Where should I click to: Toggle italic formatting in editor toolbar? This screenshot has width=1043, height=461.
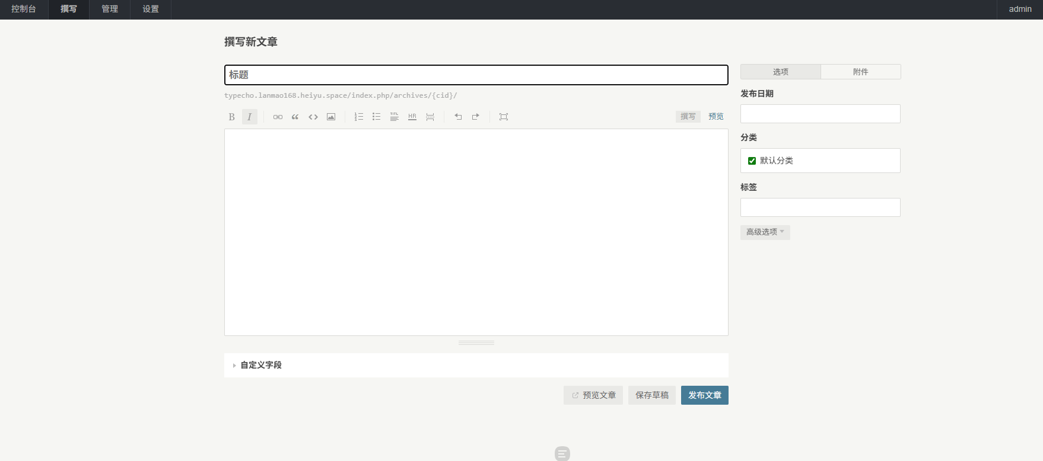click(x=250, y=117)
